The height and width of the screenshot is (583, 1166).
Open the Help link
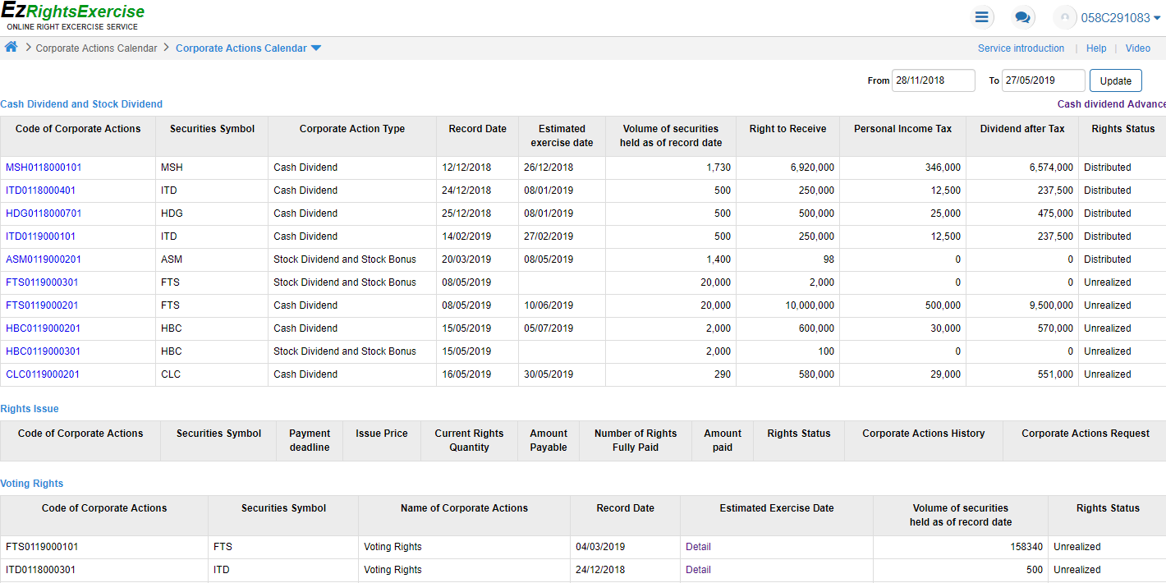1096,48
